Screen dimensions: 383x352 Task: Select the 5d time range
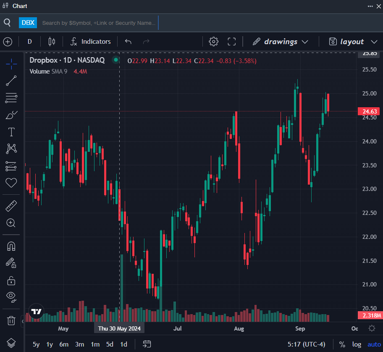click(x=110, y=344)
